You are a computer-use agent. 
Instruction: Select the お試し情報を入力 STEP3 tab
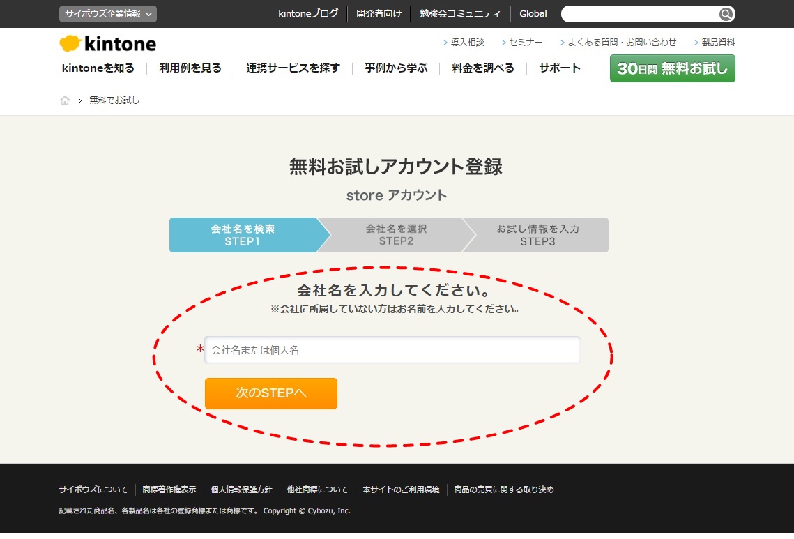[537, 235]
